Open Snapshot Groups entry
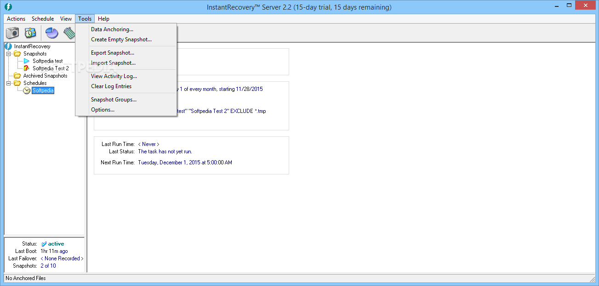 [126, 100]
